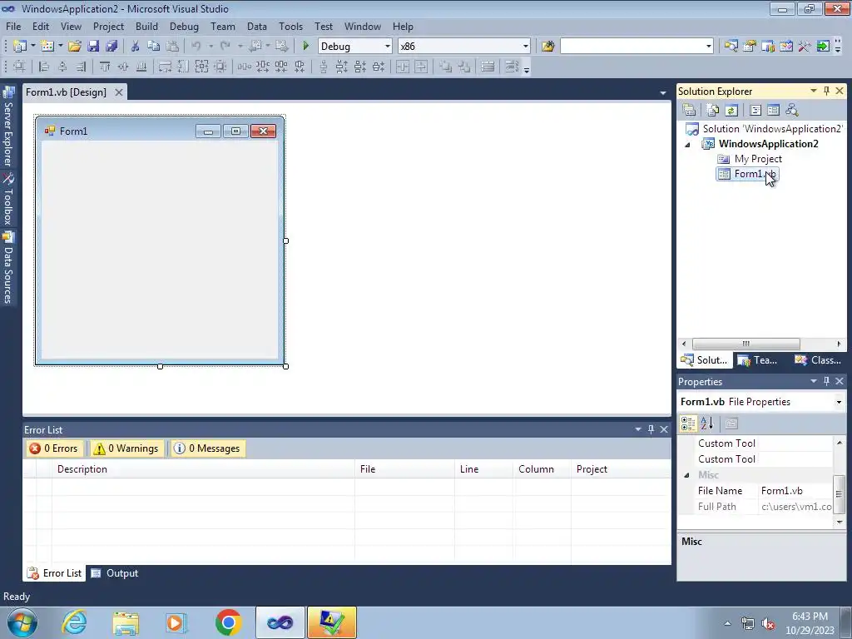The image size is (852, 639).
Task: Open Internet Explorer from the taskbar
Action: (74, 622)
